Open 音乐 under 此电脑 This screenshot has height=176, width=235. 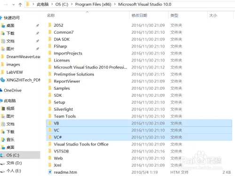[x=10, y=139]
